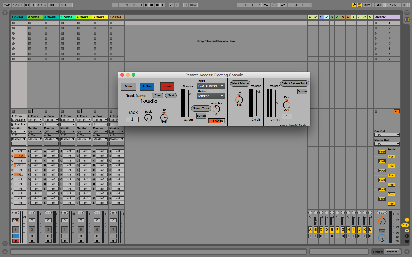
Task: Select the Master track header
Action: (x=387, y=17)
